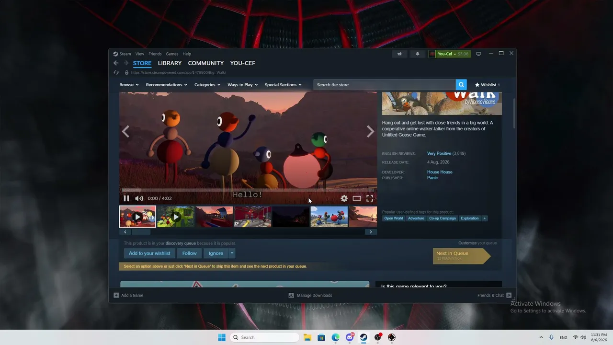Open the Ignore options dropdown arrow
The image size is (613, 345).
[x=232, y=253]
